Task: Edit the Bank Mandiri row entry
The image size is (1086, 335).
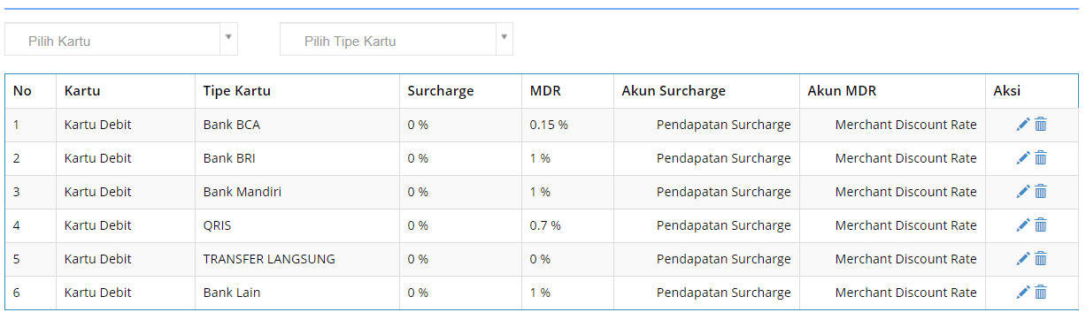Action: coord(1023,192)
